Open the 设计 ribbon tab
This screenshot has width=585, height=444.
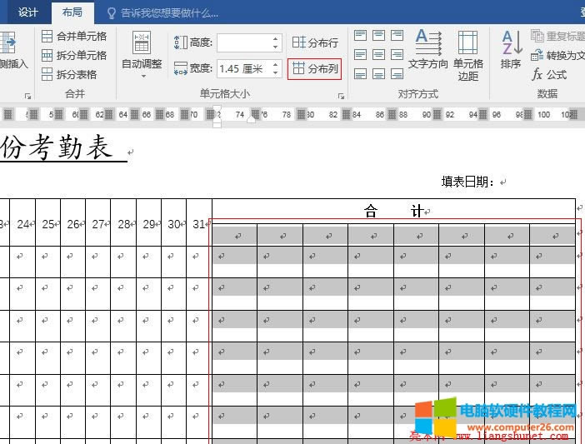(x=28, y=12)
